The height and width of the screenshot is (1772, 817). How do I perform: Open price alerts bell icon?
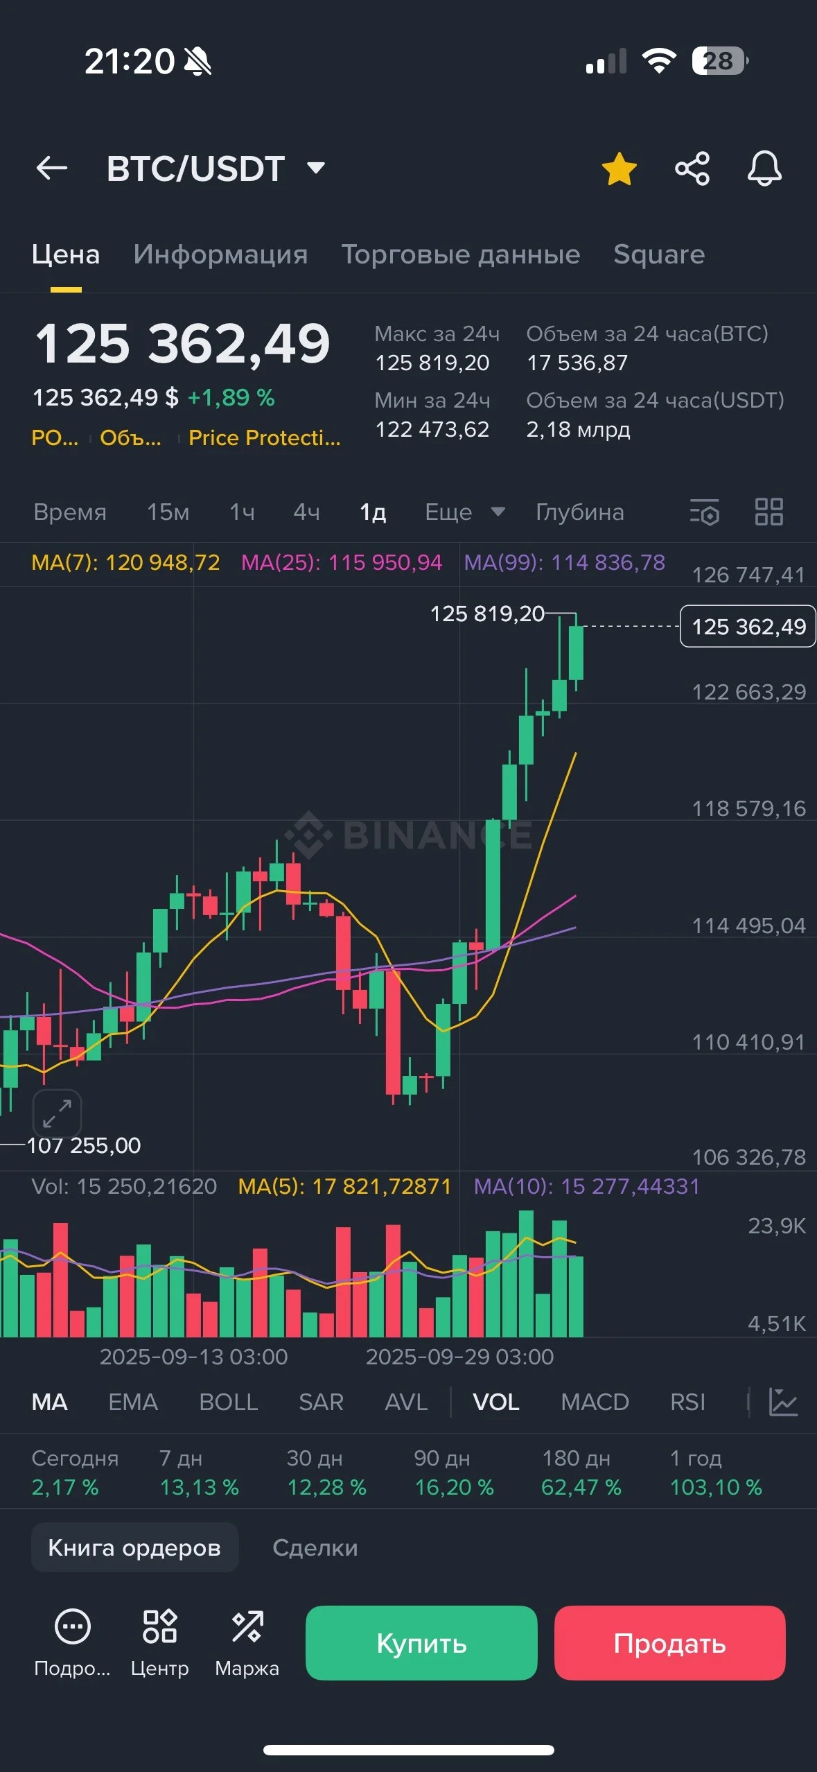click(x=764, y=168)
